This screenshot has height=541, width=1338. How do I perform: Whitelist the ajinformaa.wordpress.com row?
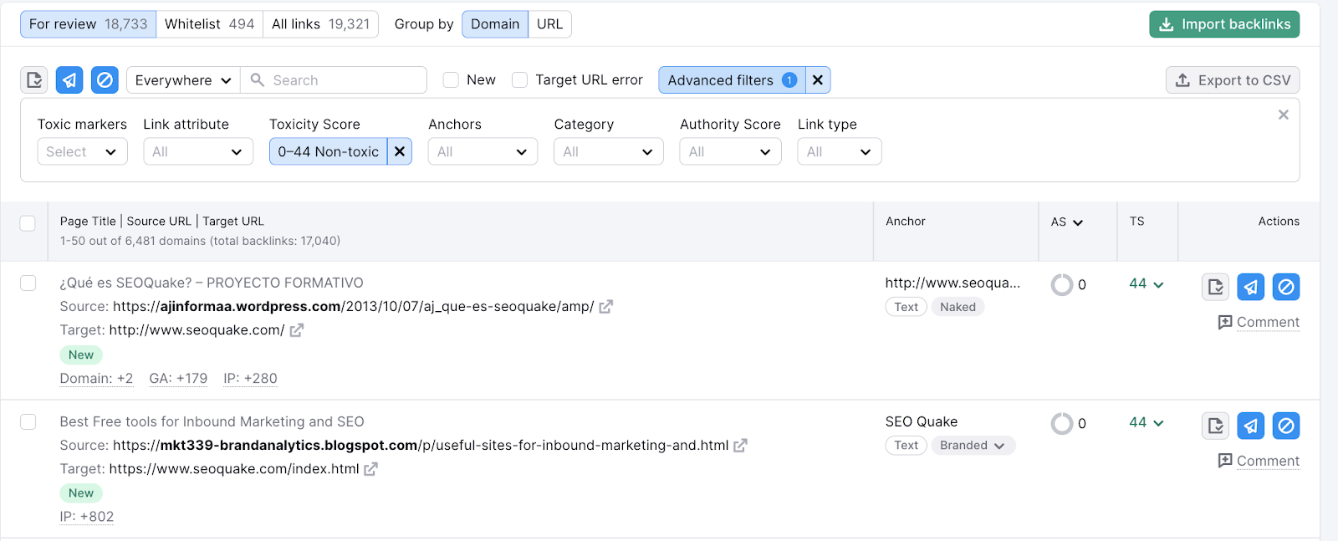pyautogui.click(x=1216, y=287)
